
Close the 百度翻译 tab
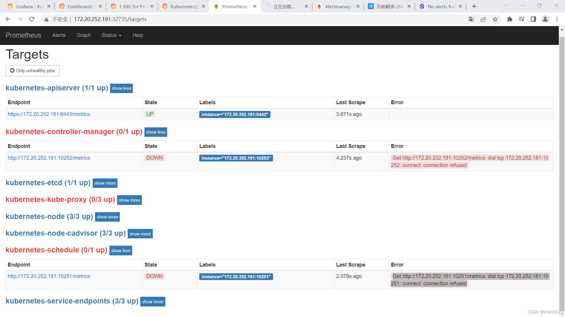409,6
